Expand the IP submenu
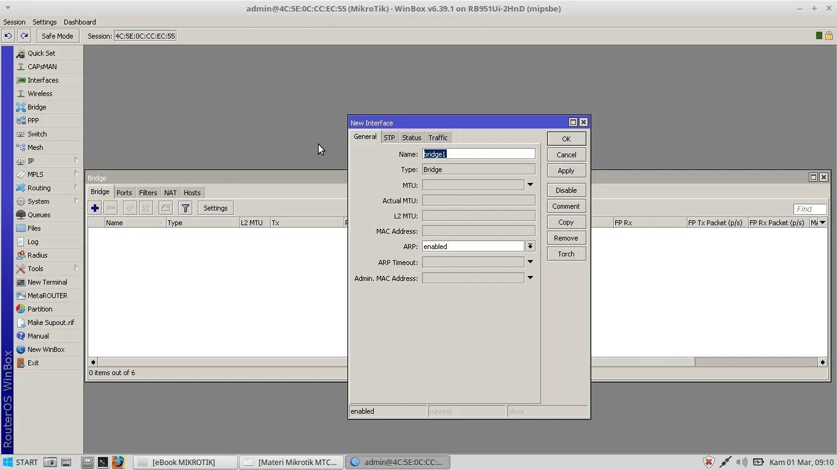Viewport: 837px width, 470px height. [x=76, y=160]
